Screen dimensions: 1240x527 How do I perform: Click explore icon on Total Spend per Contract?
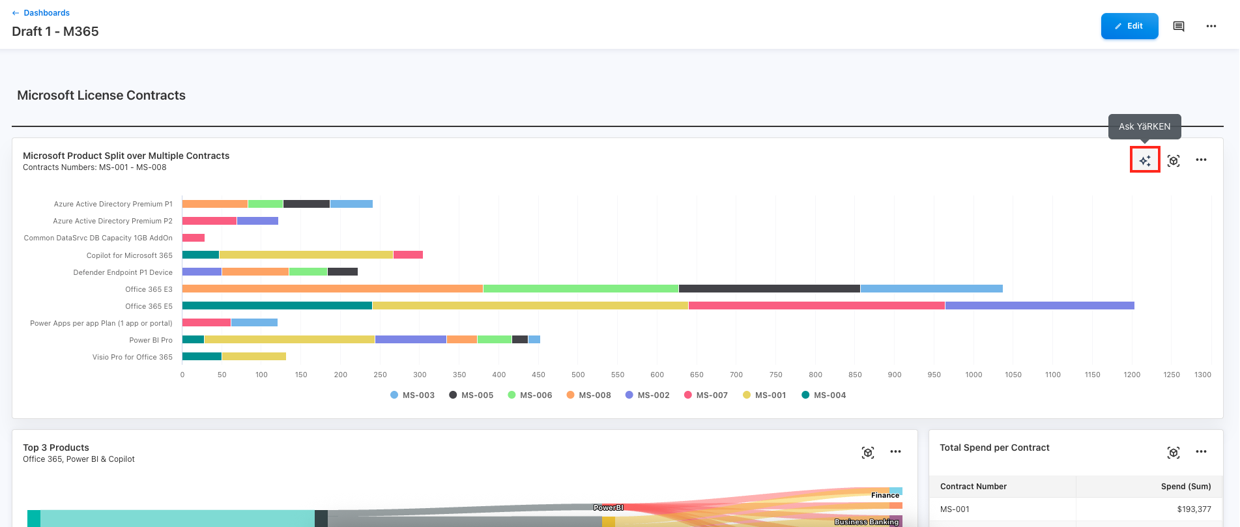pyautogui.click(x=1173, y=452)
